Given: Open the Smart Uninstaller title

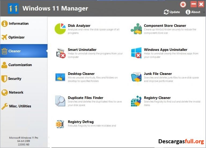Looking at the screenshot, I should click(82, 50).
